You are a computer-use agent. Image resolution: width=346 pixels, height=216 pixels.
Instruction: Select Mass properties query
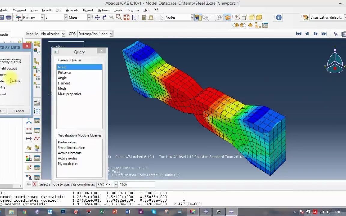click(x=79, y=94)
